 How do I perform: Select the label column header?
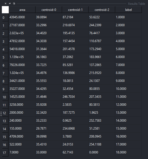[128, 10]
